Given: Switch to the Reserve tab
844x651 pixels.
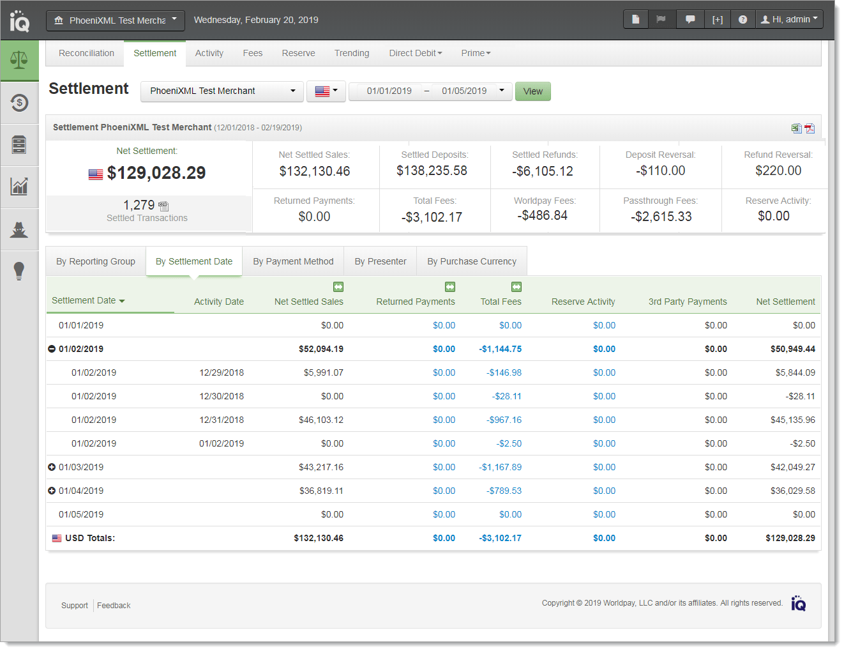Looking at the screenshot, I should (x=299, y=53).
